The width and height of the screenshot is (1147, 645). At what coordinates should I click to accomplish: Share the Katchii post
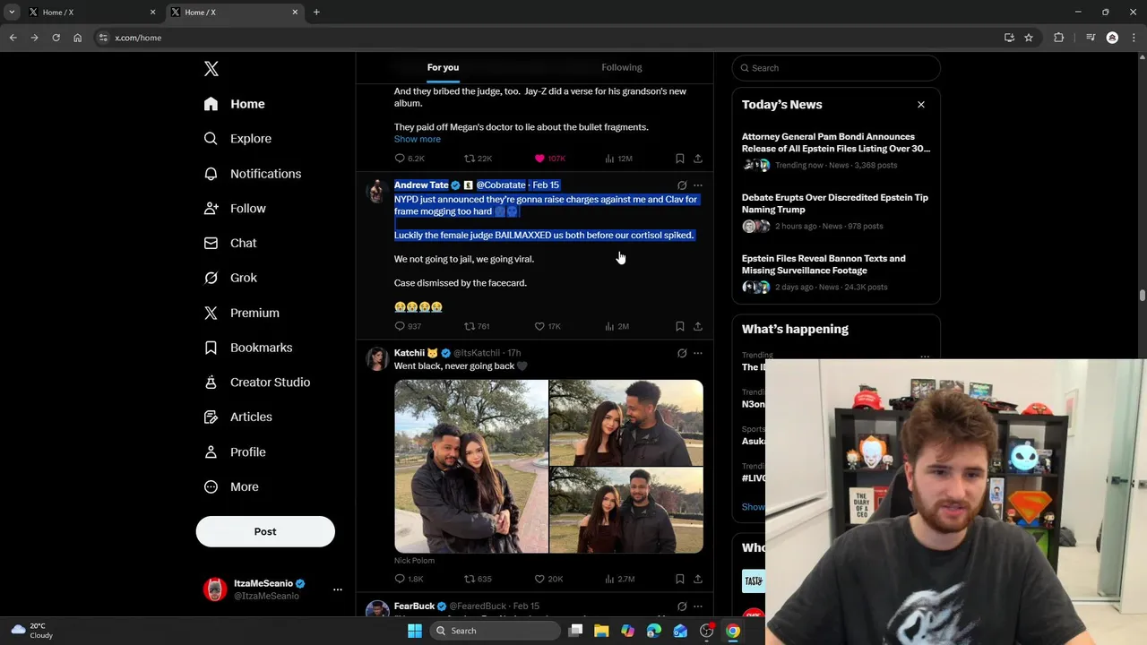point(698,579)
